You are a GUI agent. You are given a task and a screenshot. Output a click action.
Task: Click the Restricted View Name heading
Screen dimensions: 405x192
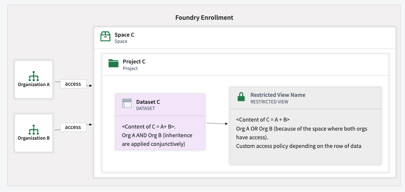[x=278, y=95]
